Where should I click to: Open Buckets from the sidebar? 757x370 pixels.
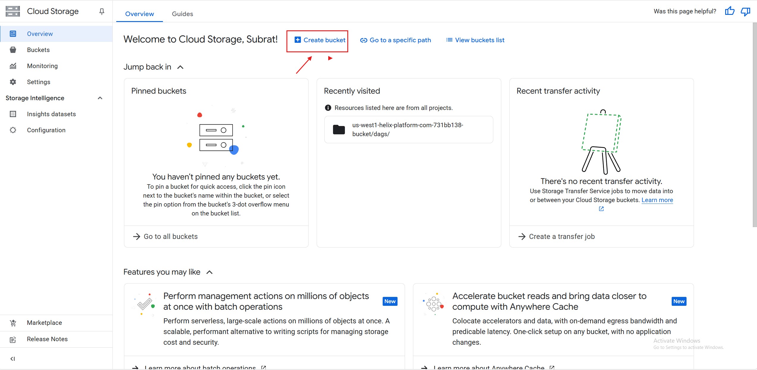tap(38, 50)
